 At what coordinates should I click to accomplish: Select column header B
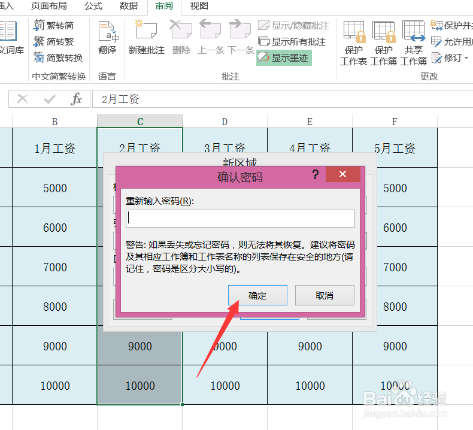click(x=54, y=122)
